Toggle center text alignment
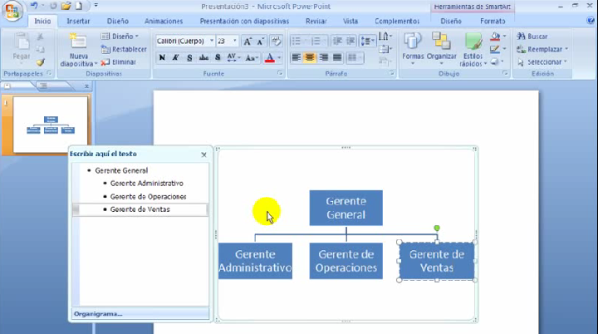598x334 pixels. [x=310, y=57]
